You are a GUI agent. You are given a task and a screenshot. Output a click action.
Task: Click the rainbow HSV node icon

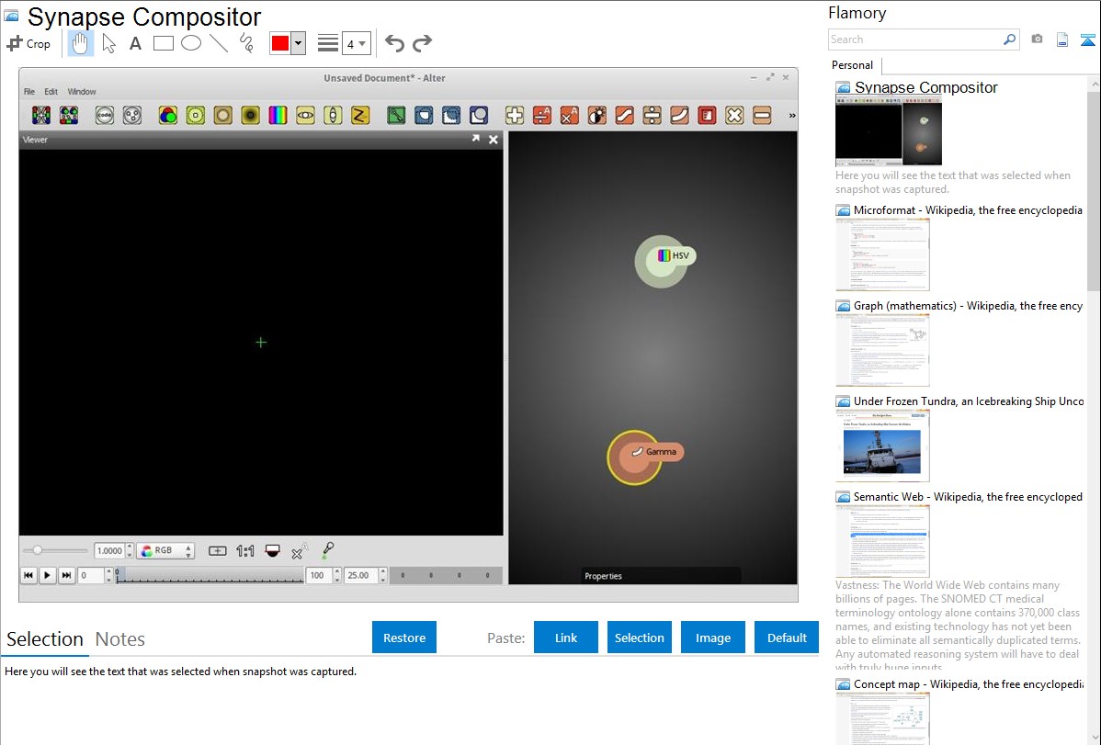[x=278, y=115]
